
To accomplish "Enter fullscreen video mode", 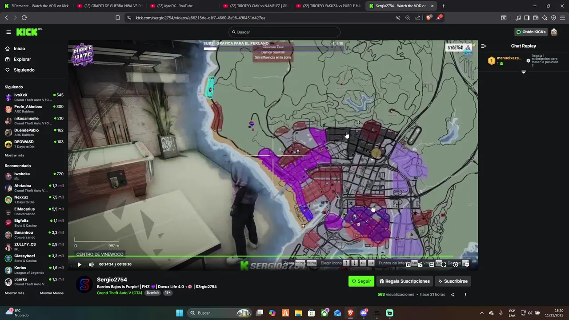I will pyautogui.click(x=443, y=264).
